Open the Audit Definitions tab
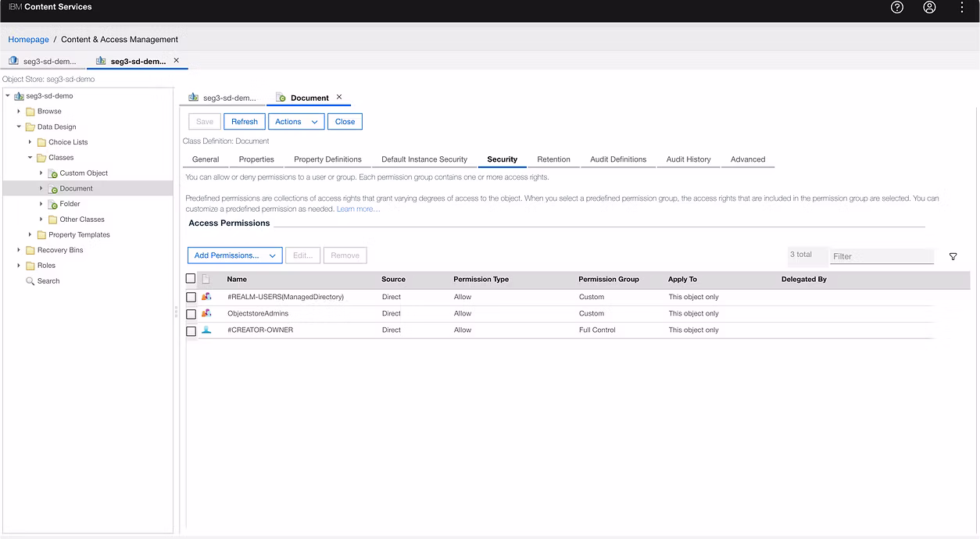Screen dimensions: 980x539 (618, 159)
